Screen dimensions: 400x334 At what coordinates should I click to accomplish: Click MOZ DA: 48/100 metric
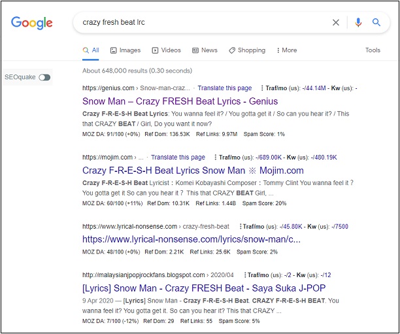point(111,252)
